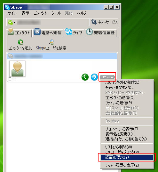The width and height of the screenshot is (158, 172).
Task: Switch to the ライブ tab
Action: click(x=74, y=32)
